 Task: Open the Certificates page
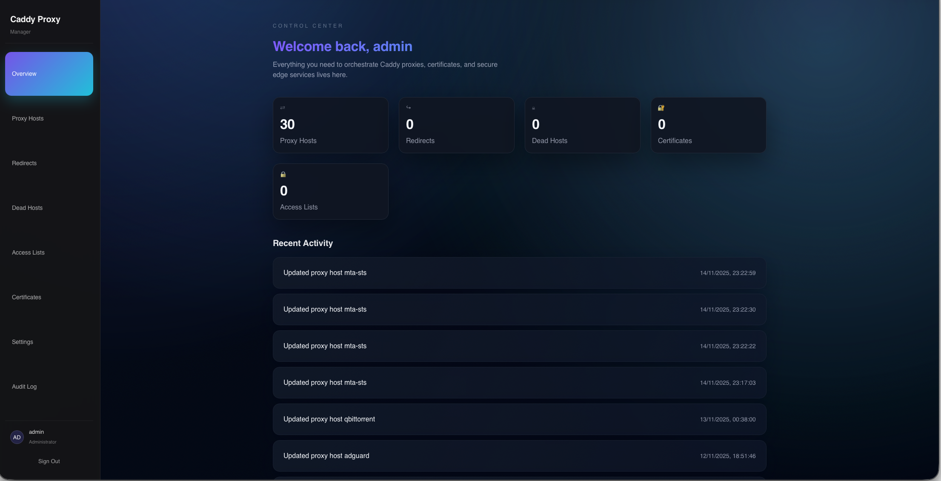[26, 297]
